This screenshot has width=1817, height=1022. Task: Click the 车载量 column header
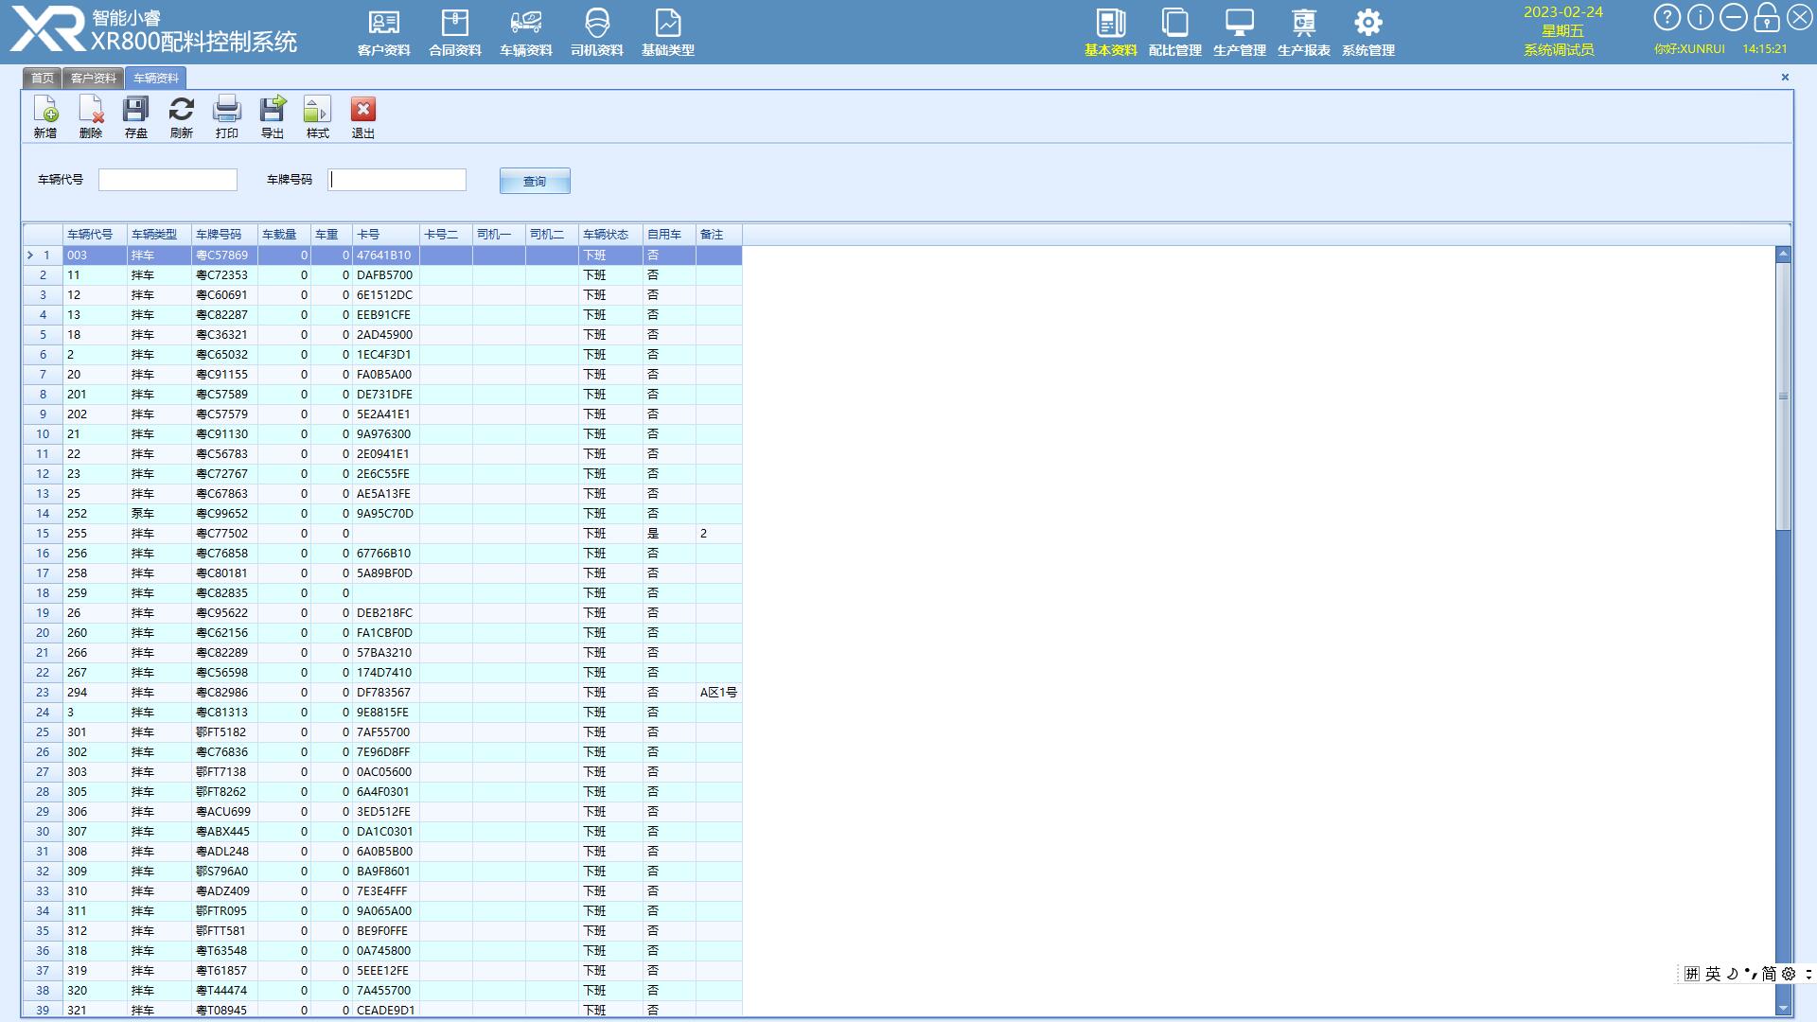(x=284, y=235)
